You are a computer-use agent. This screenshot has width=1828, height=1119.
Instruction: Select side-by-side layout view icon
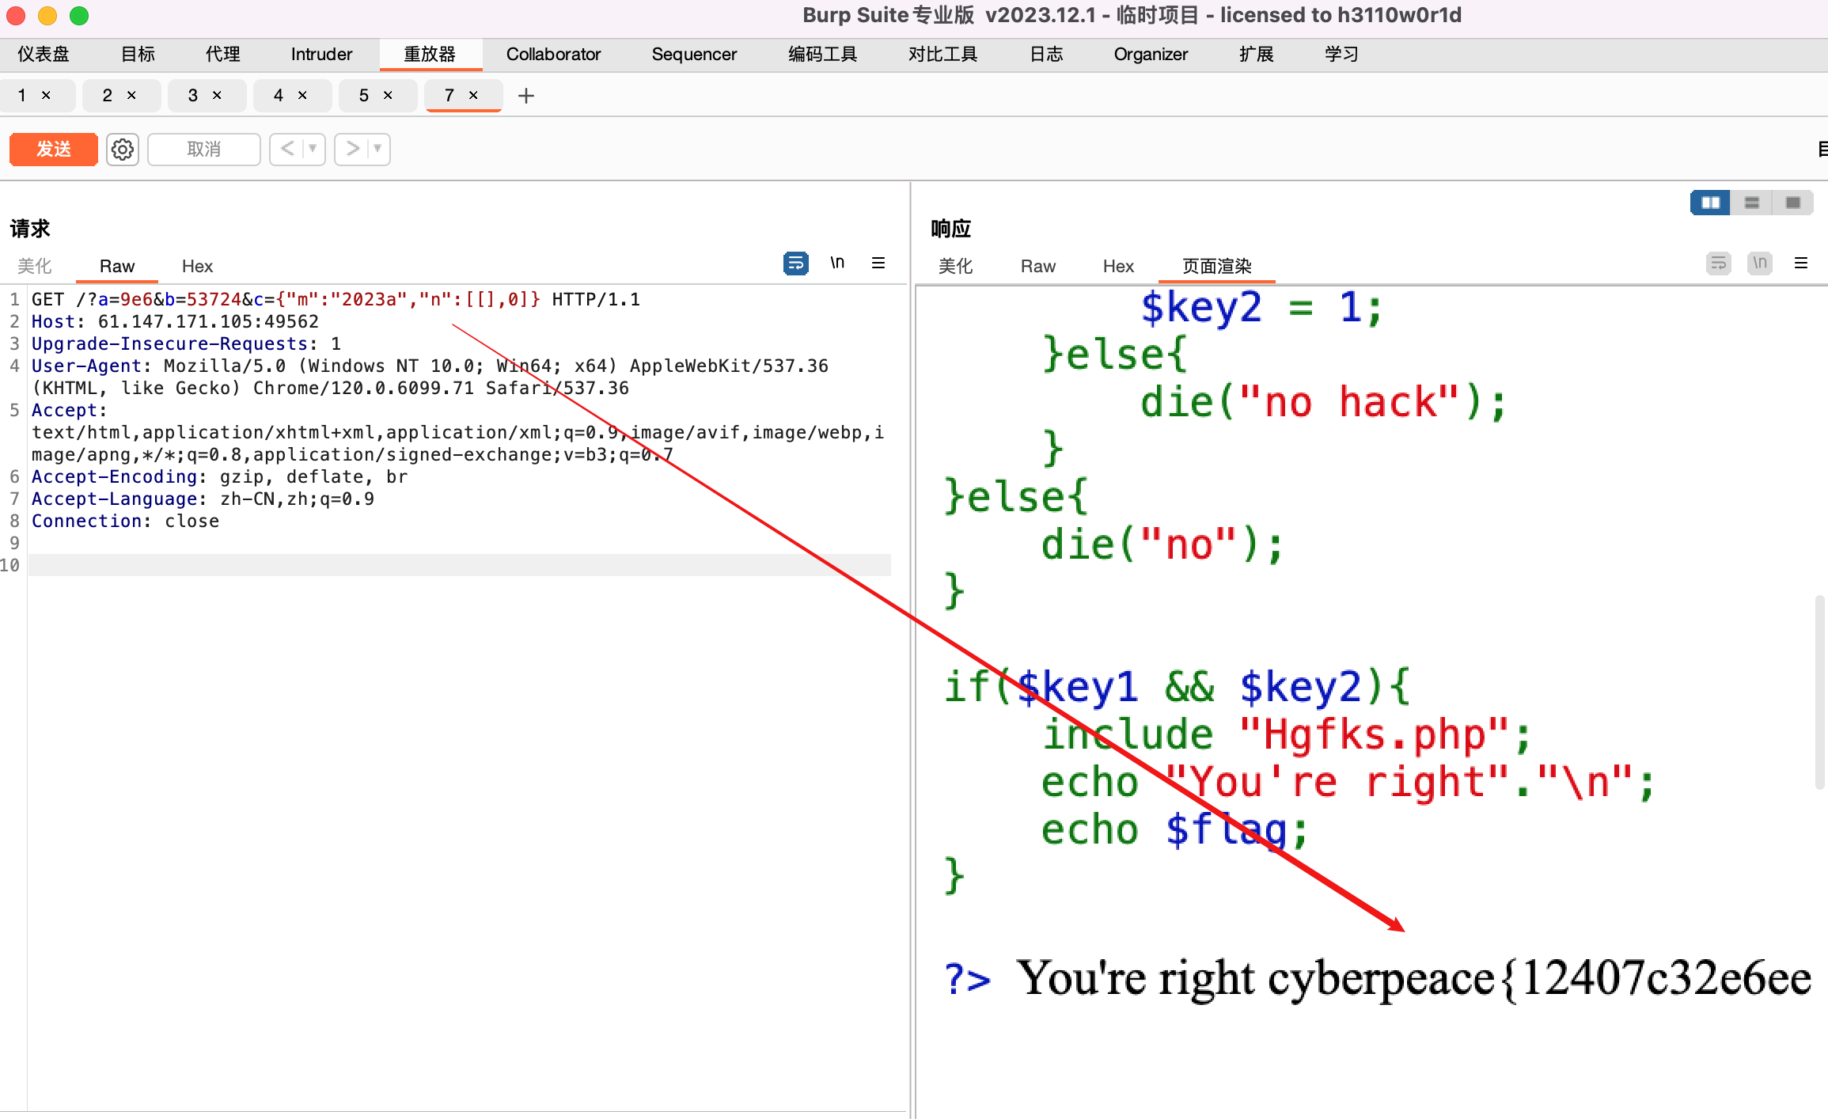(1710, 203)
